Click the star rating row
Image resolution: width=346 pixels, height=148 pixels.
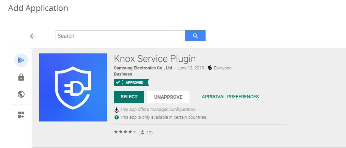pyautogui.click(x=125, y=132)
